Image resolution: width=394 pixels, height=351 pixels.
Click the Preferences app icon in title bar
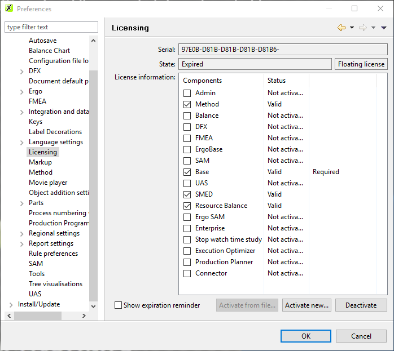(9, 8)
